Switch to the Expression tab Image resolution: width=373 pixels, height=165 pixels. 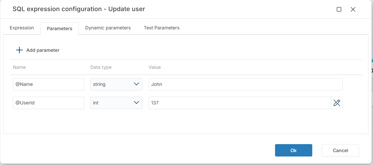click(22, 28)
